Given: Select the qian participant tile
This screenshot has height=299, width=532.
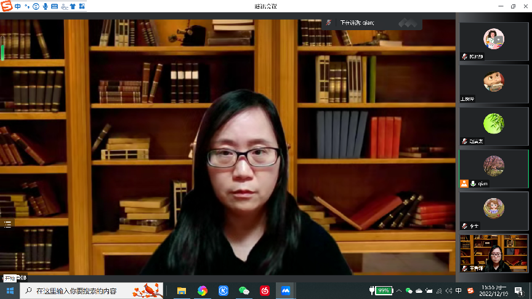Looking at the screenshot, I should point(493,169).
